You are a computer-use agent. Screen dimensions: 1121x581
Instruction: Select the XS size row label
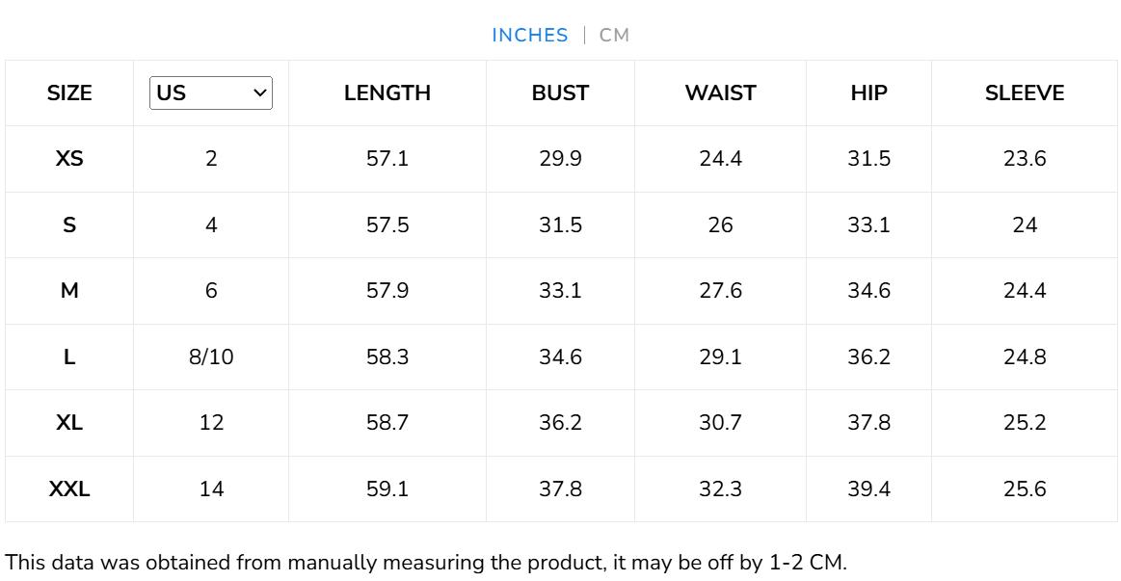click(69, 159)
